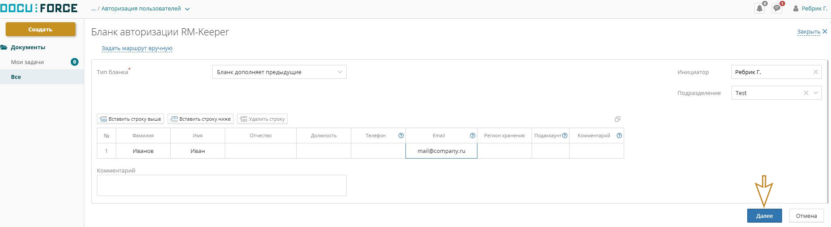The height and width of the screenshot is (227, 831).
Task: Click the Вставить строку ниже button
Action: pyautogui.click(x=201, y=119)
